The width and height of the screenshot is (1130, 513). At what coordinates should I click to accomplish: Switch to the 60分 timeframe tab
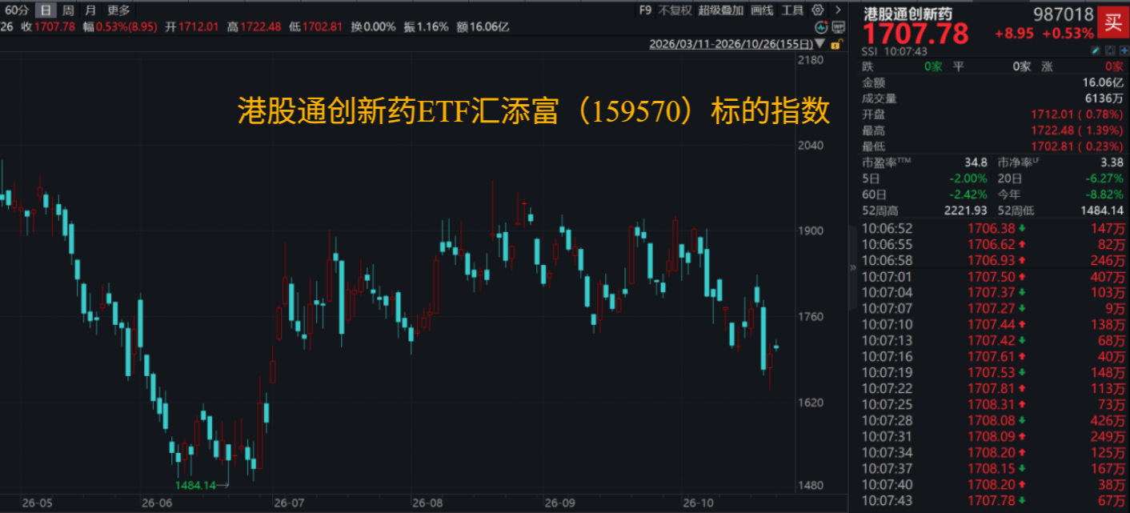pyautogui.click(x=17, y=10)
